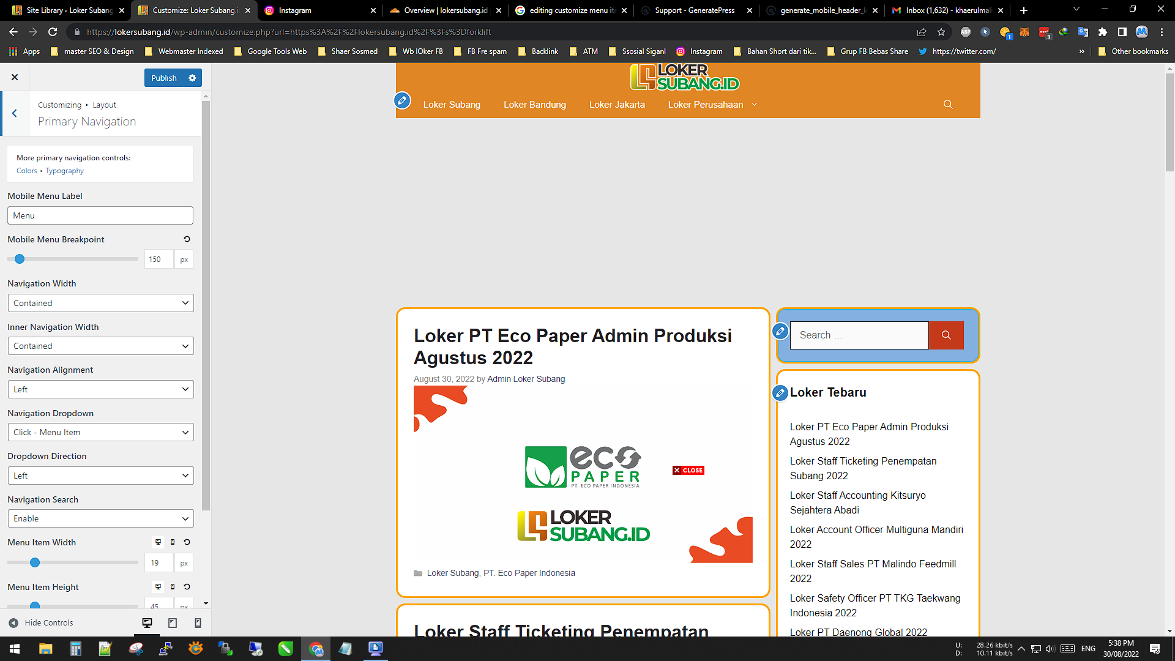The width and height of the screenshot is (1175, 661).
Task: Select mobile device for Menu Item Height
Action: click(173, 587)
